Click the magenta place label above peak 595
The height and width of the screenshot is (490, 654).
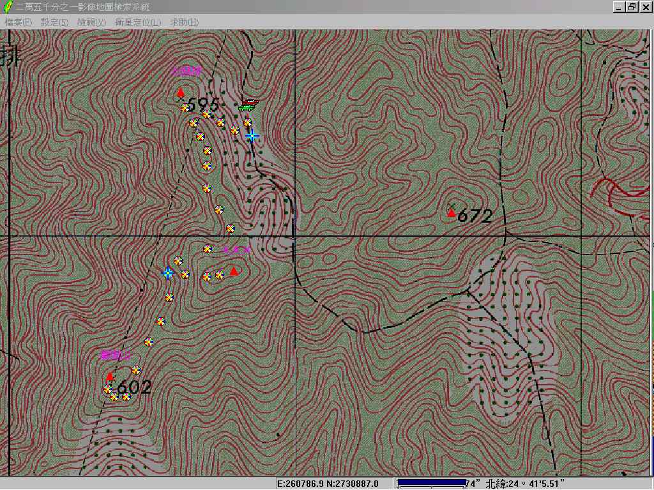click(x=186, y=71)
